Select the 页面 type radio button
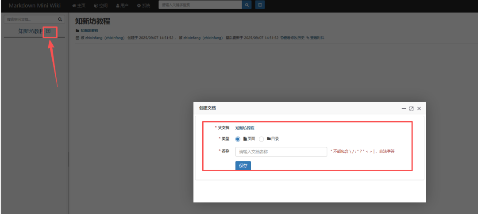478x214 pixels. (x=238, y=139)
